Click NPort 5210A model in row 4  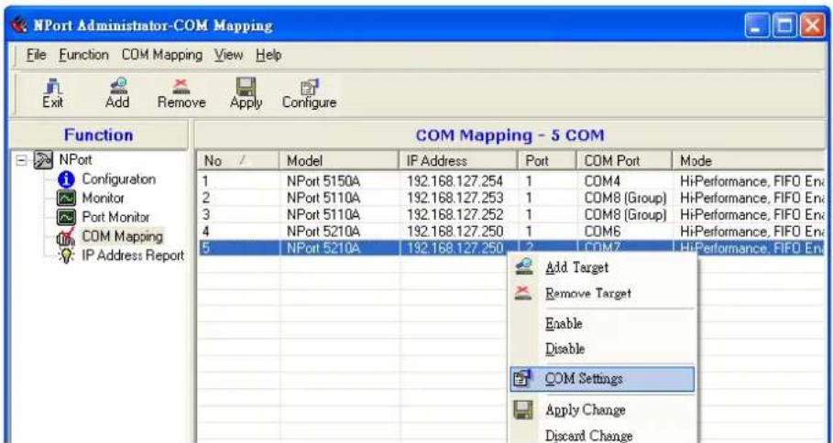[323, 232]
